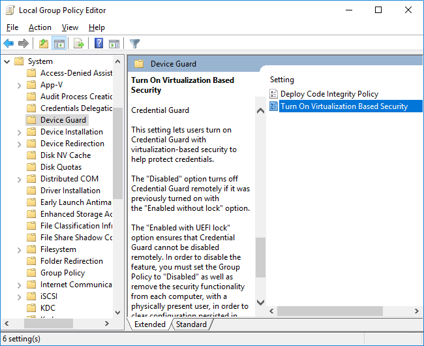424x346 pixels.
Task: Click the Deploy Code Integrity Policy setting icon
Action: 273,94
